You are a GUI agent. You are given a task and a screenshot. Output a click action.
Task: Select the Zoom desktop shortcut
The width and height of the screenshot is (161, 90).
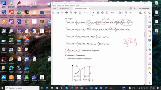pos(26,59)
